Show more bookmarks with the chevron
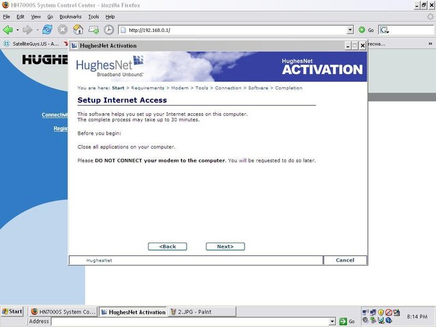This screenshot has width=436, height=327. (x=430, y=44)
